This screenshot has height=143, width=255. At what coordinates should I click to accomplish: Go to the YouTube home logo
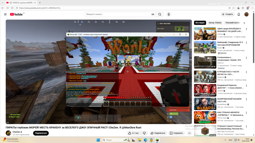pyautogui.click(x=16, y=14)
